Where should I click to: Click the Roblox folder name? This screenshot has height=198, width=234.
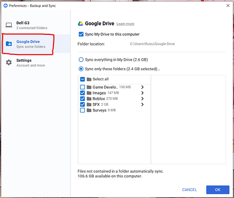pos(99,99)
